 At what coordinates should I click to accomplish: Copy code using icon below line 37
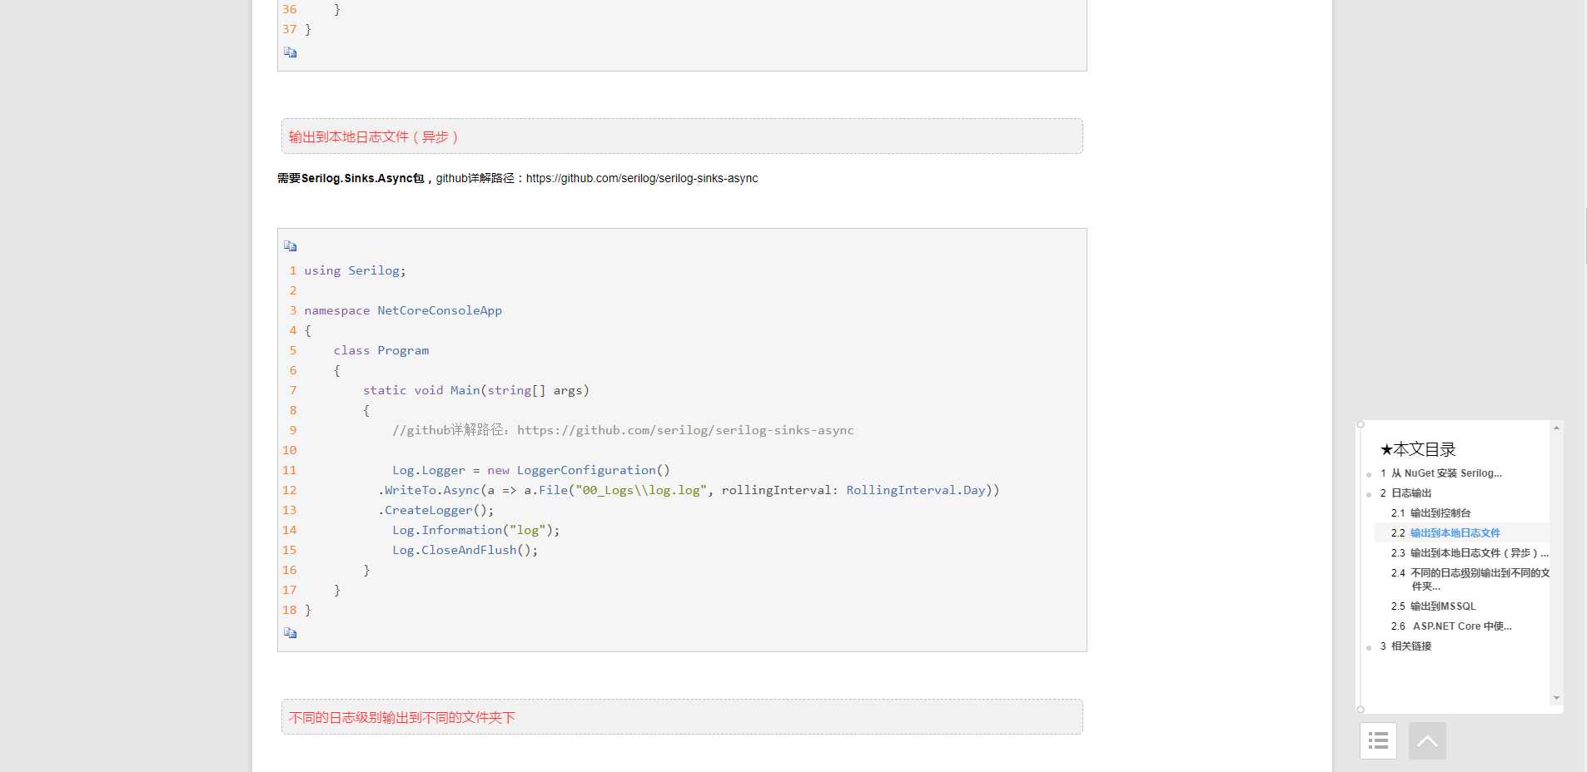pyautogui.click(x=290, y=52)
